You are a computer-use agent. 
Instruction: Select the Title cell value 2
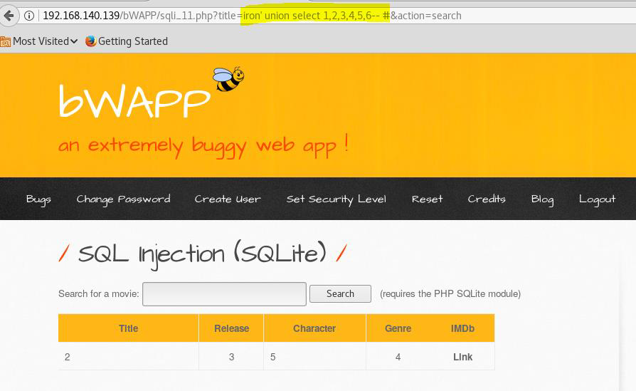coord(68,357)
